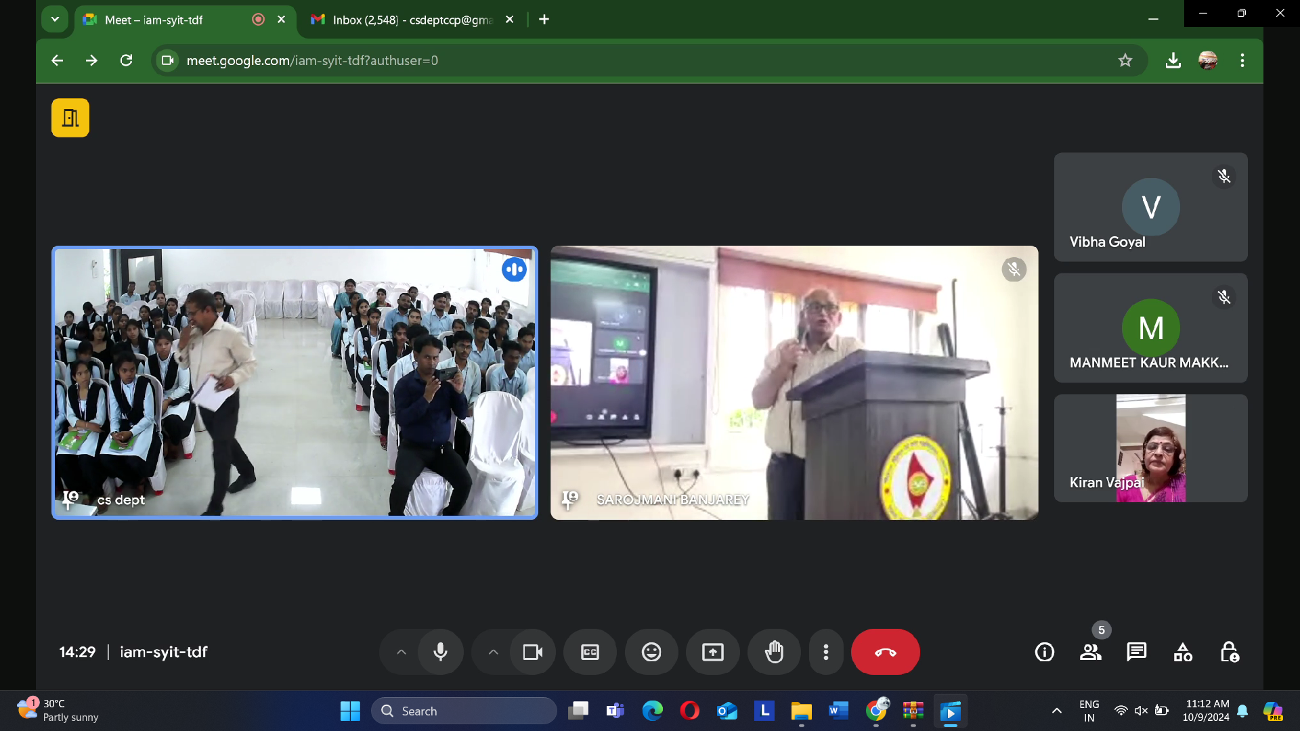Go back in browser history
The width and height of the screenshot is (1300, 731).
point(57,60)
